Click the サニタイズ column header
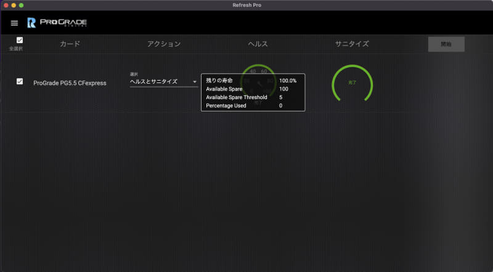 tap(352, 44)
